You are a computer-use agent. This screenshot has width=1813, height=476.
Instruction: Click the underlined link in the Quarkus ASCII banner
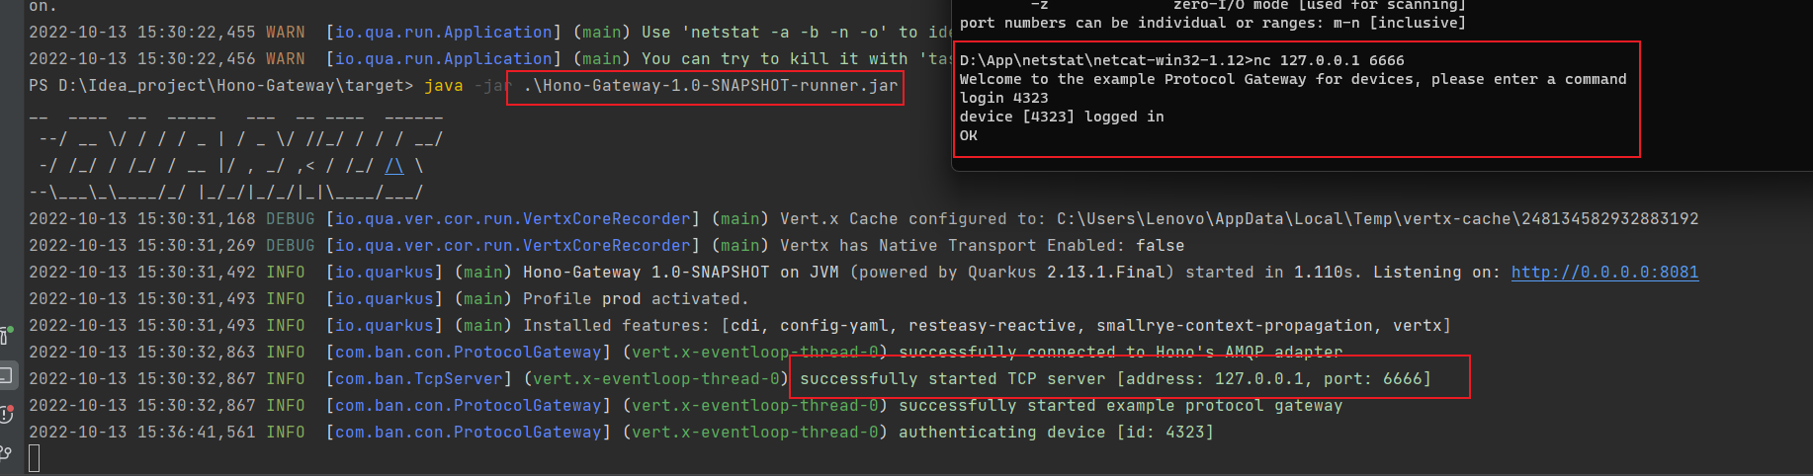(394, 166)
